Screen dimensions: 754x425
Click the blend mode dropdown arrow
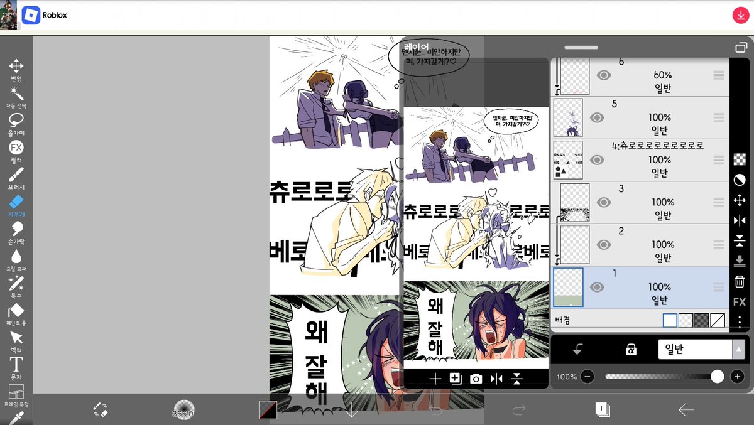coord(739,350)
